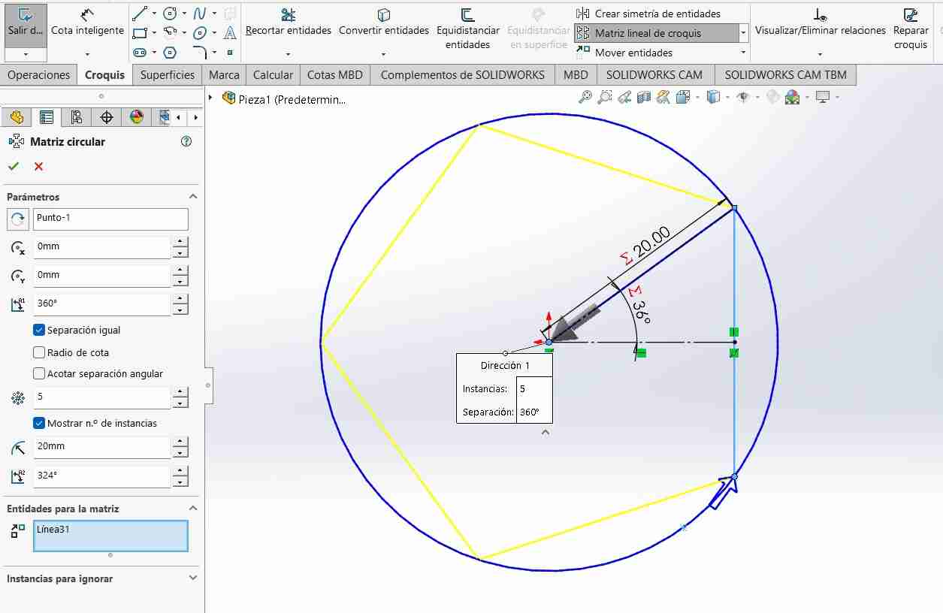
Task: Open Mover entidades dropdown arrow
Action: pos(743,53)
